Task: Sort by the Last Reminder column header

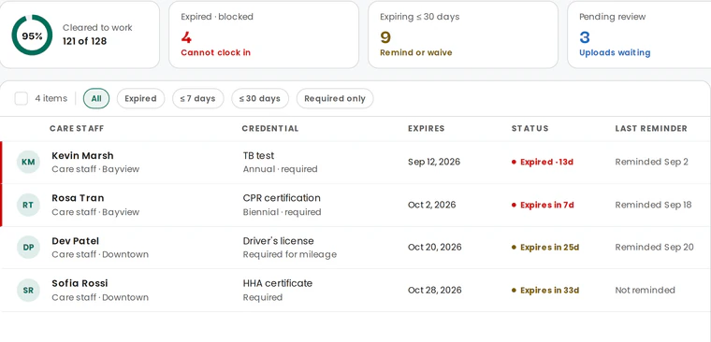Action: (651, 129)
